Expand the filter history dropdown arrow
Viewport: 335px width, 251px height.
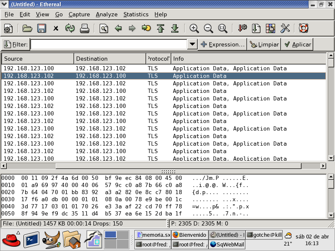click(192, 44)
